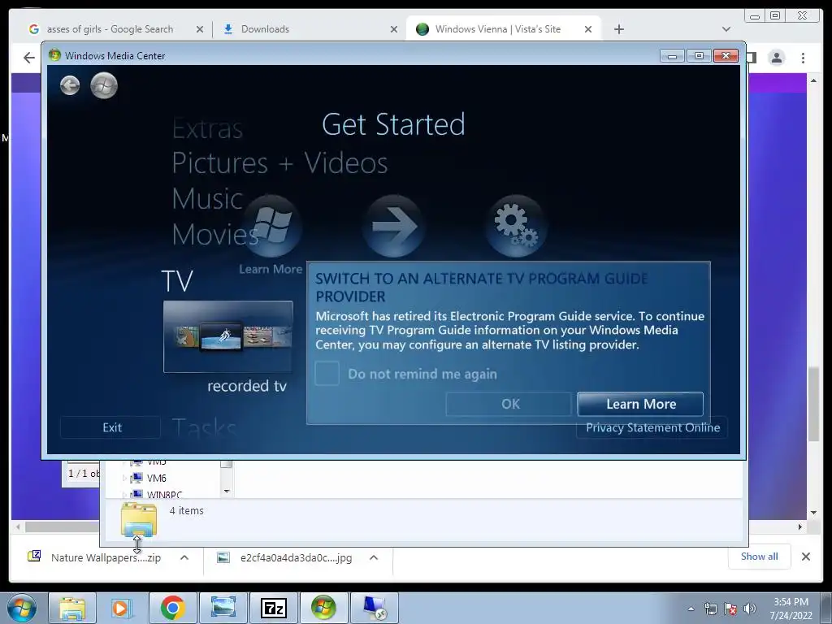Expand Chrome tab search chevron
The width and height of the screenshot is (832, 624).
pos(726,29)
